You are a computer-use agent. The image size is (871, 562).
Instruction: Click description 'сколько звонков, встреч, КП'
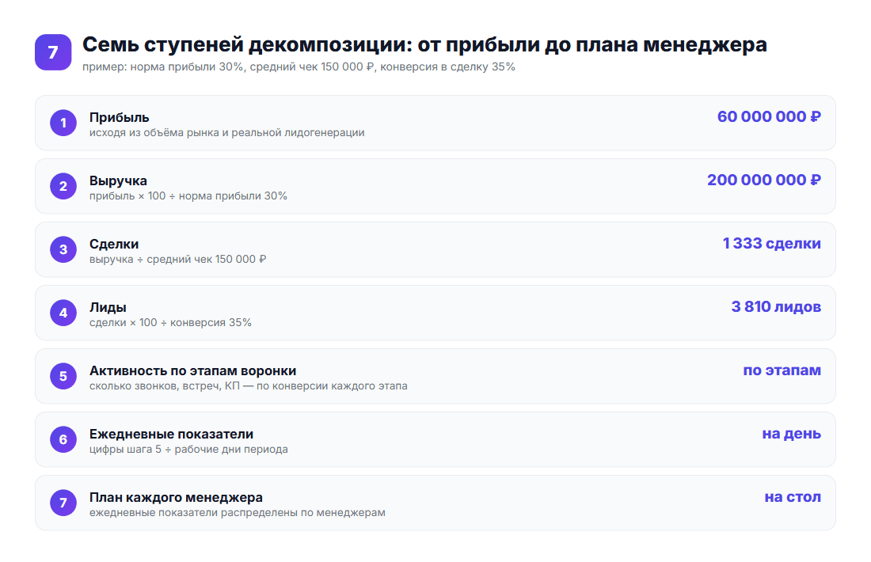[165, 386]
